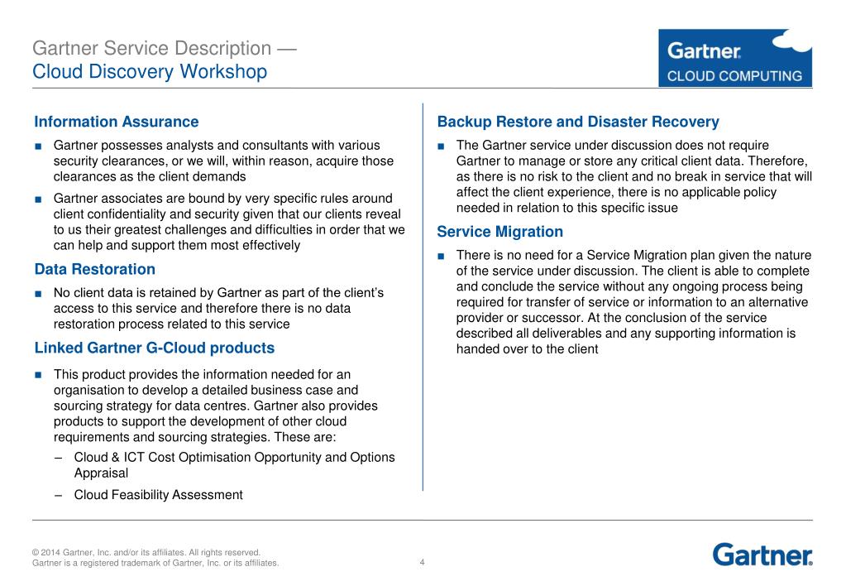This screenshot has width=846, height=586.
Task: Click the '© 2014 Gartner, Inc.' copyright line
Action: point(146,553)
